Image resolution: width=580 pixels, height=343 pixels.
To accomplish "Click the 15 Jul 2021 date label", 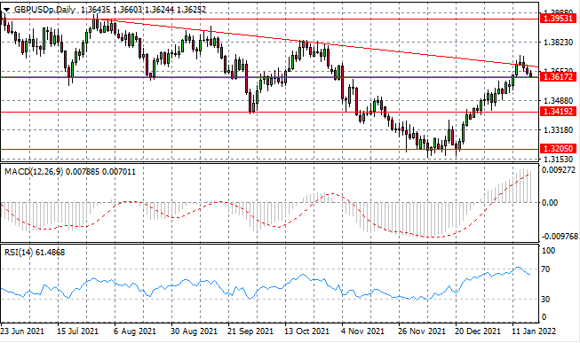I will [x=78, y=331].
